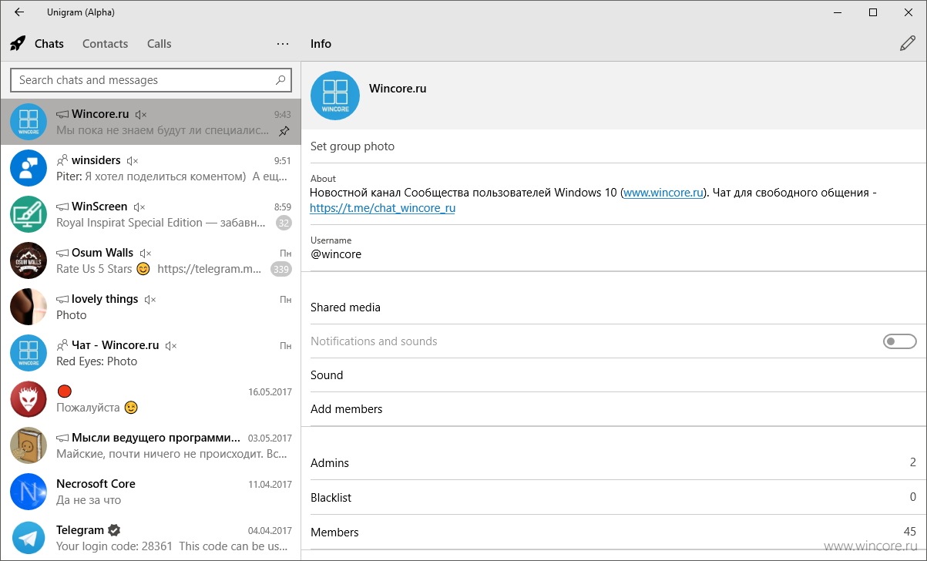Open the t.me/chat_wincore_ru link

[x=383, y=208]
